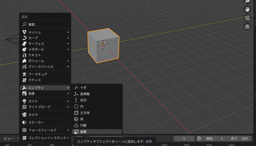Screen dimensions: 256x146
Task: Add a Cube (立方体) empty
Action: [97, 113]
